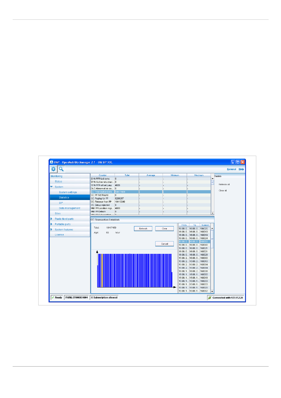Click the yellow highlighted bar in the chart
This screenshot has height=398, width=281.
click(x=102, y=270)
